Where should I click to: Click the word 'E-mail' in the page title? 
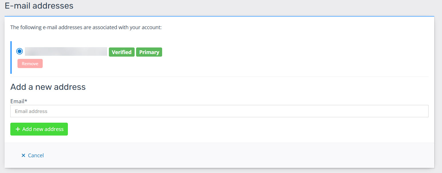click(17, 5)
